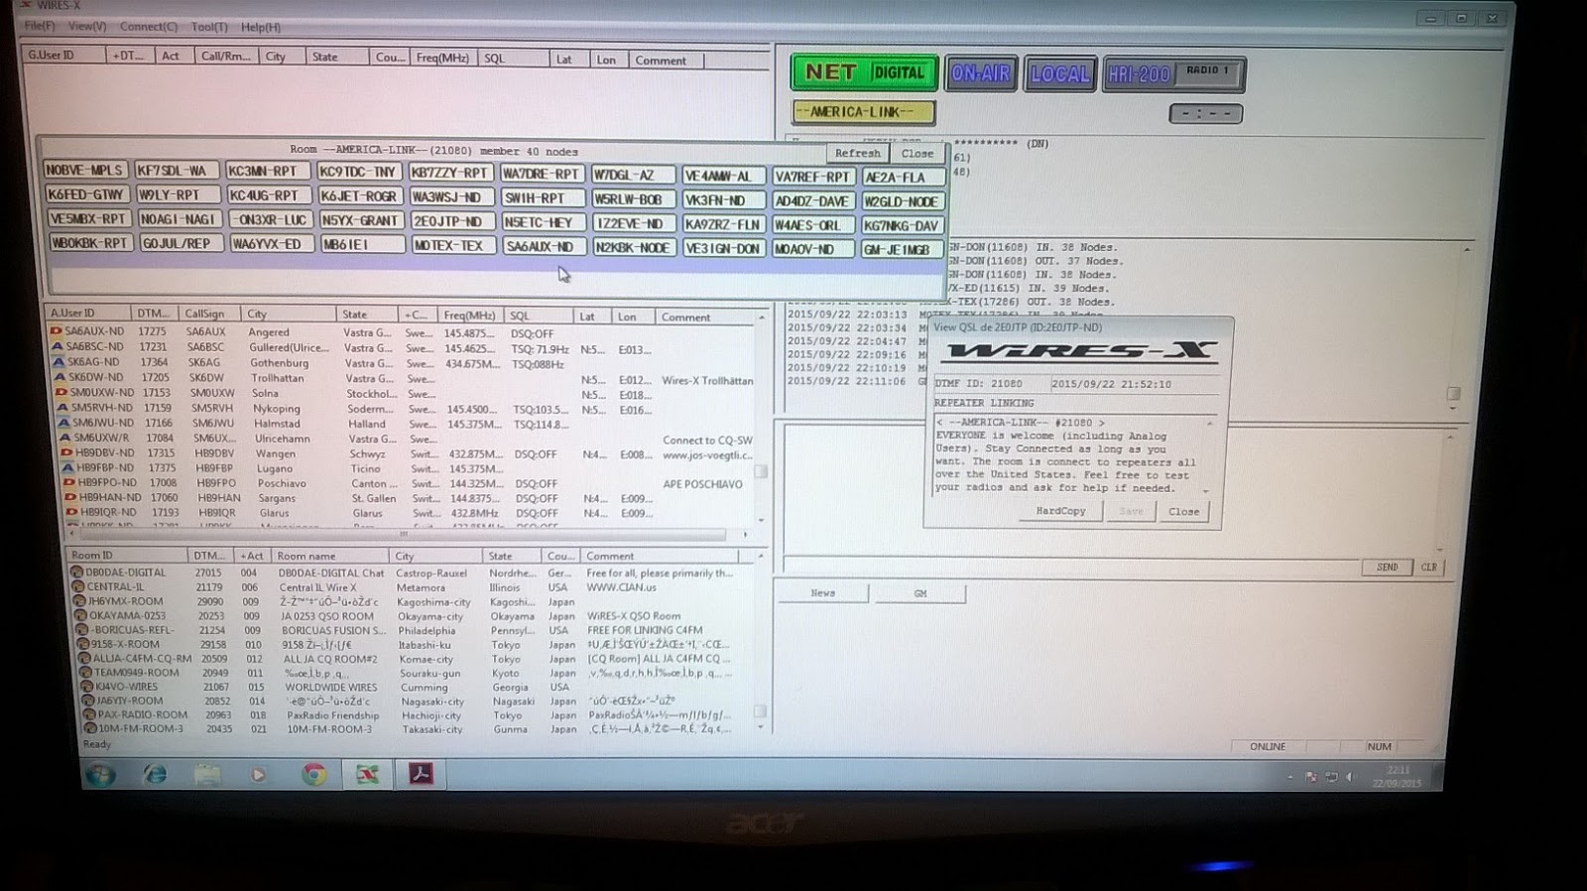Image resolution: width=1587 pixels, height=891 pixels.
Task: Select node 2E0JTP-ND
Action: [x=452, y=221]
